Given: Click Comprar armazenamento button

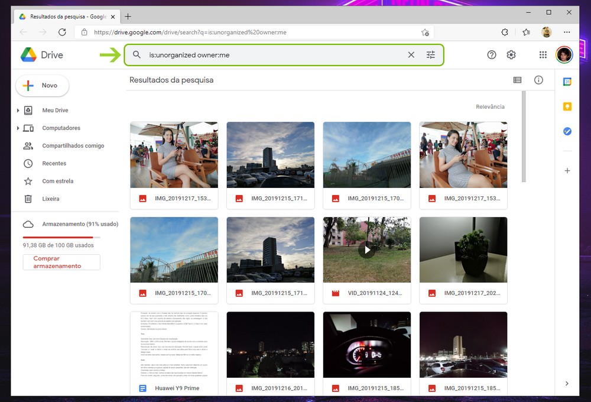Looking at the screenshot, I should [61, 262].
